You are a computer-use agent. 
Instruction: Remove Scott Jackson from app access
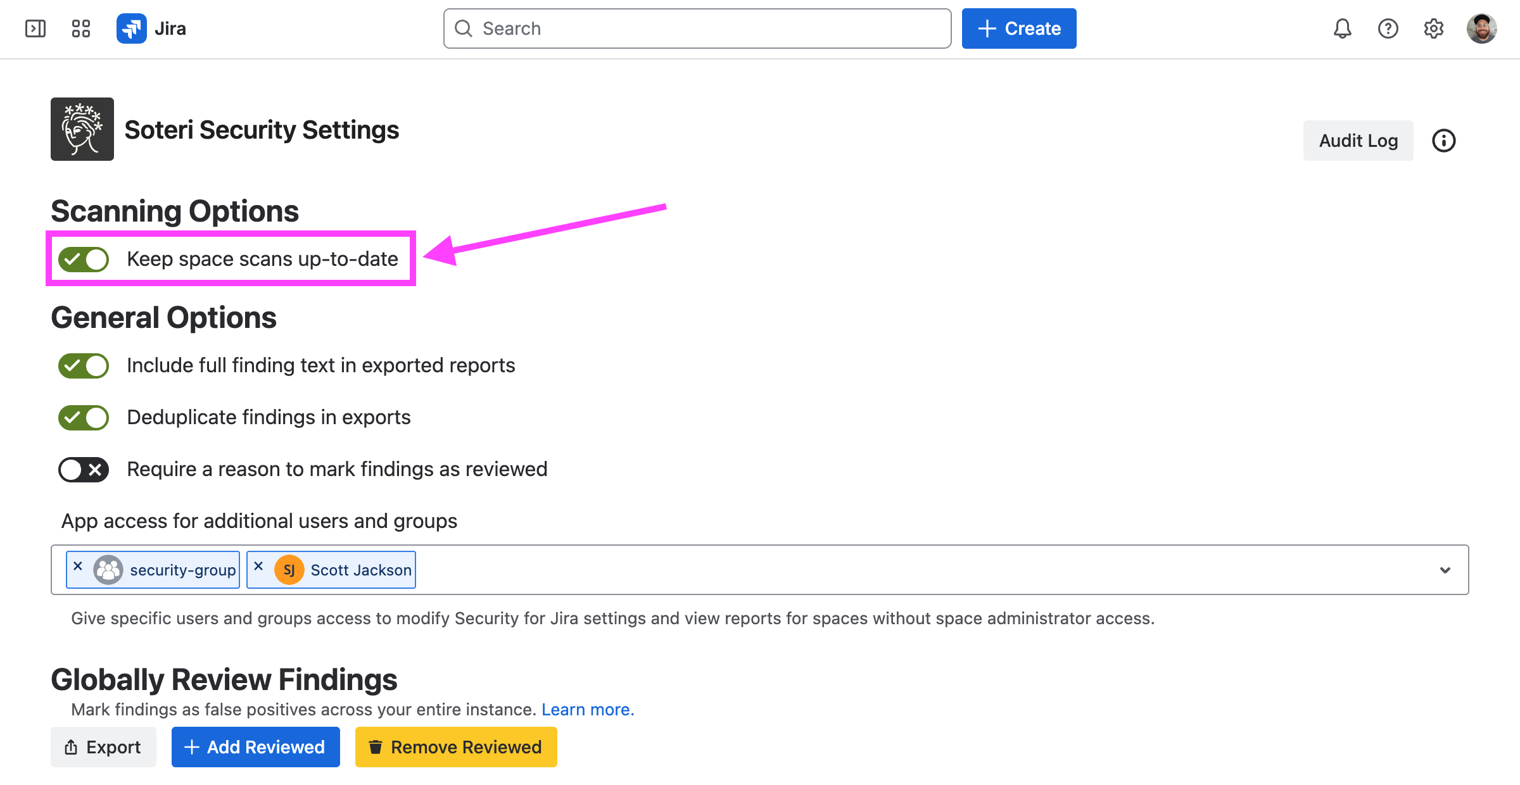click(258, 566)
